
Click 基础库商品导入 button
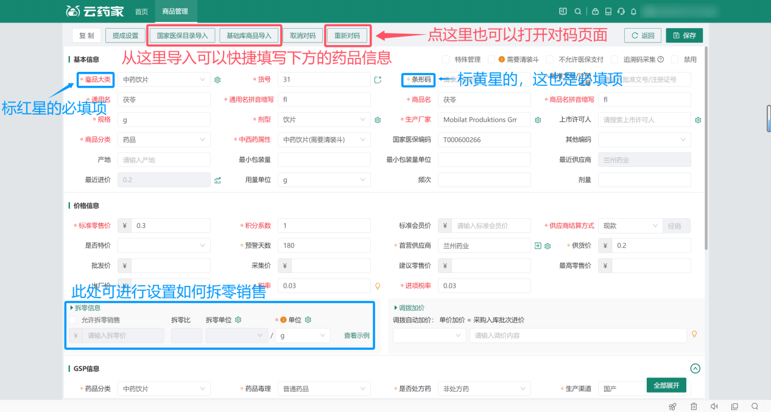click(x=249, y=36)
